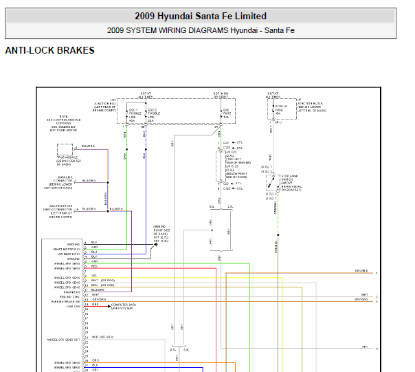Click the 'GRY/ORG' label at the diagram's right edge
415x372 pixels.
361,299
